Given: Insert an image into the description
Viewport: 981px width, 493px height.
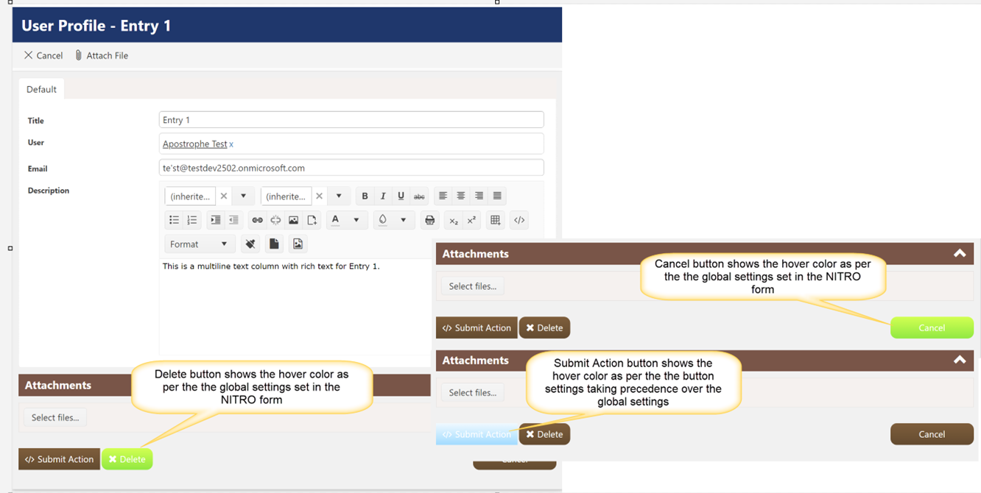Looking at the screenshot, I should 293,220.
